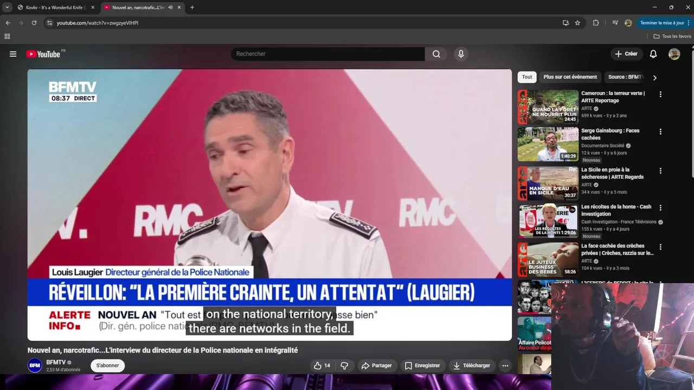Open the media controls icon in toolbar

click(615, 23)
